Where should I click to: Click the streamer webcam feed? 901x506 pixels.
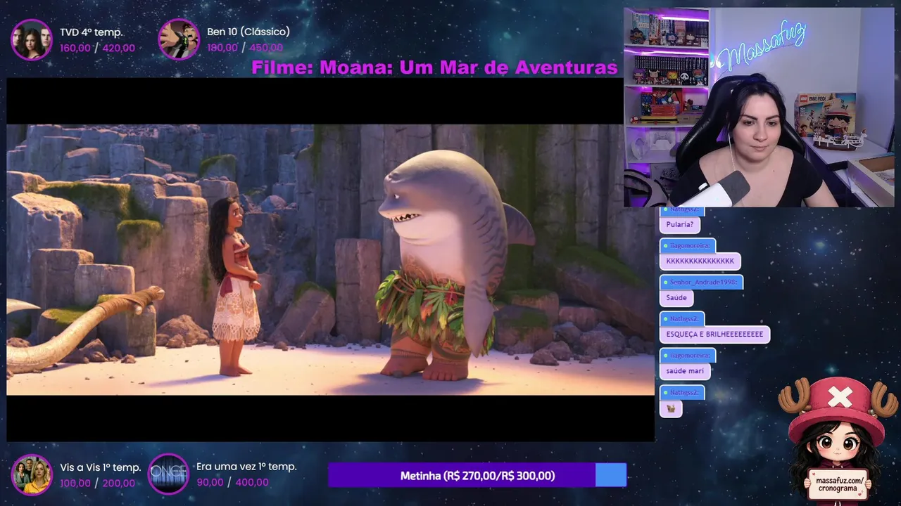(x=759, y=108)
